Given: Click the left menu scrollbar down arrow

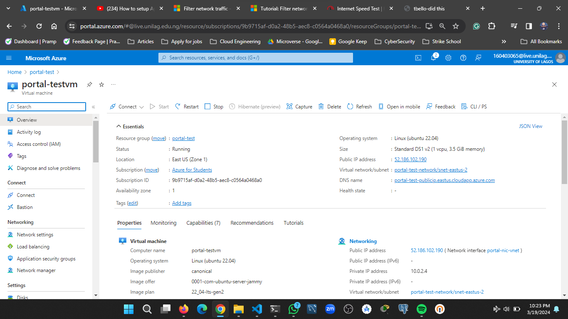Looking at the screenshot, I should pos(96,295).
